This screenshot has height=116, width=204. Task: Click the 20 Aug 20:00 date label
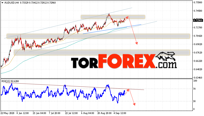click(x=105, y=113)
